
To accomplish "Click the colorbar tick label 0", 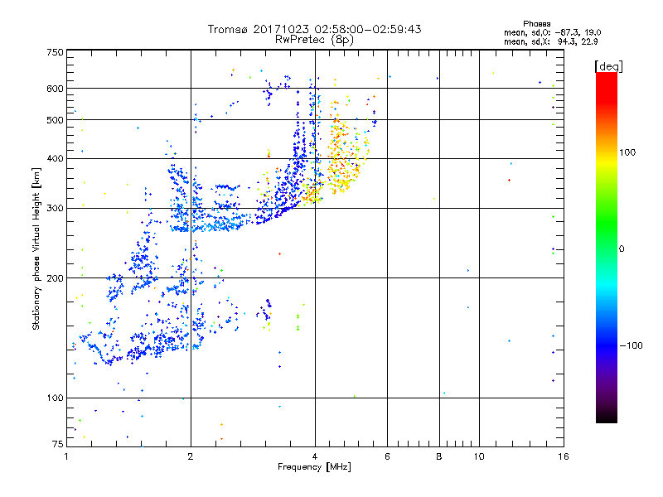I will pos(622,248).
